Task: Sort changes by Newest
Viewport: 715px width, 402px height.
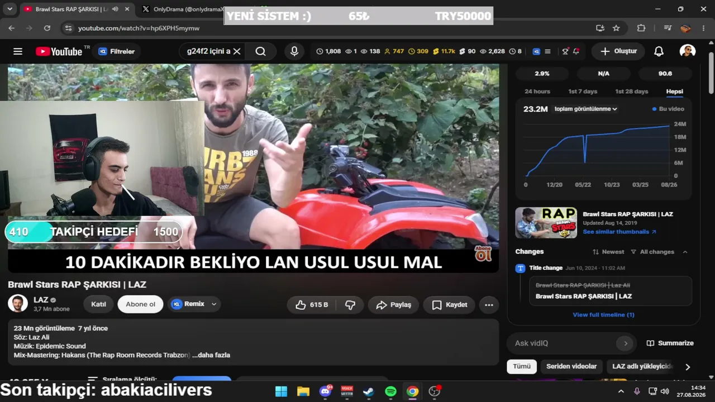Action: click(608, 252)
